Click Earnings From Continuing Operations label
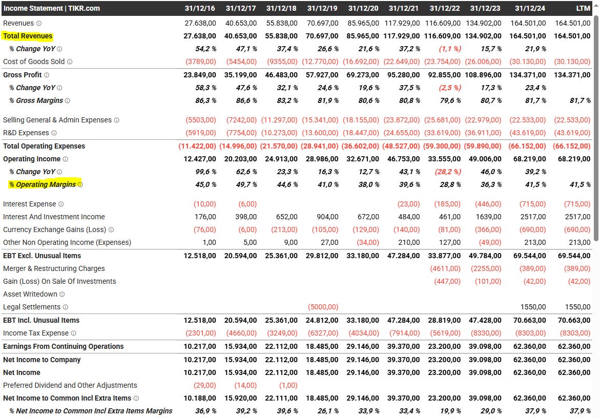This screenshot has height=418, width=601. click(63, 346)
